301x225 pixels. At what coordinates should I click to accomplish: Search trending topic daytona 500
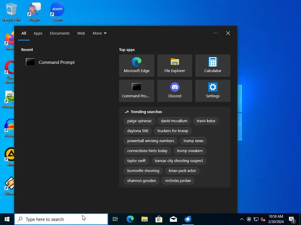(138, 131)
